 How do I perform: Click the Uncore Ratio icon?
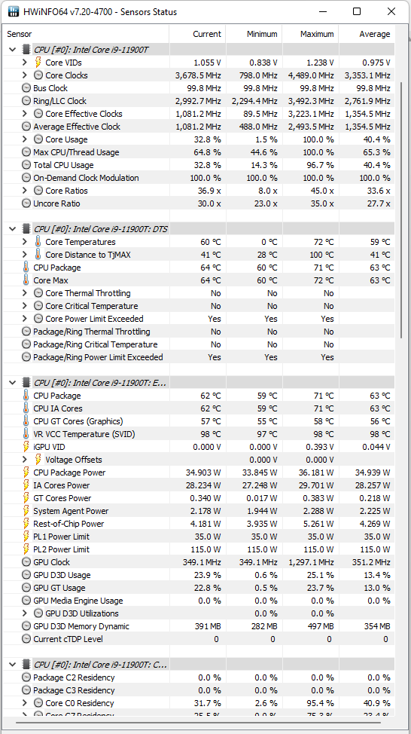point(26,203)
